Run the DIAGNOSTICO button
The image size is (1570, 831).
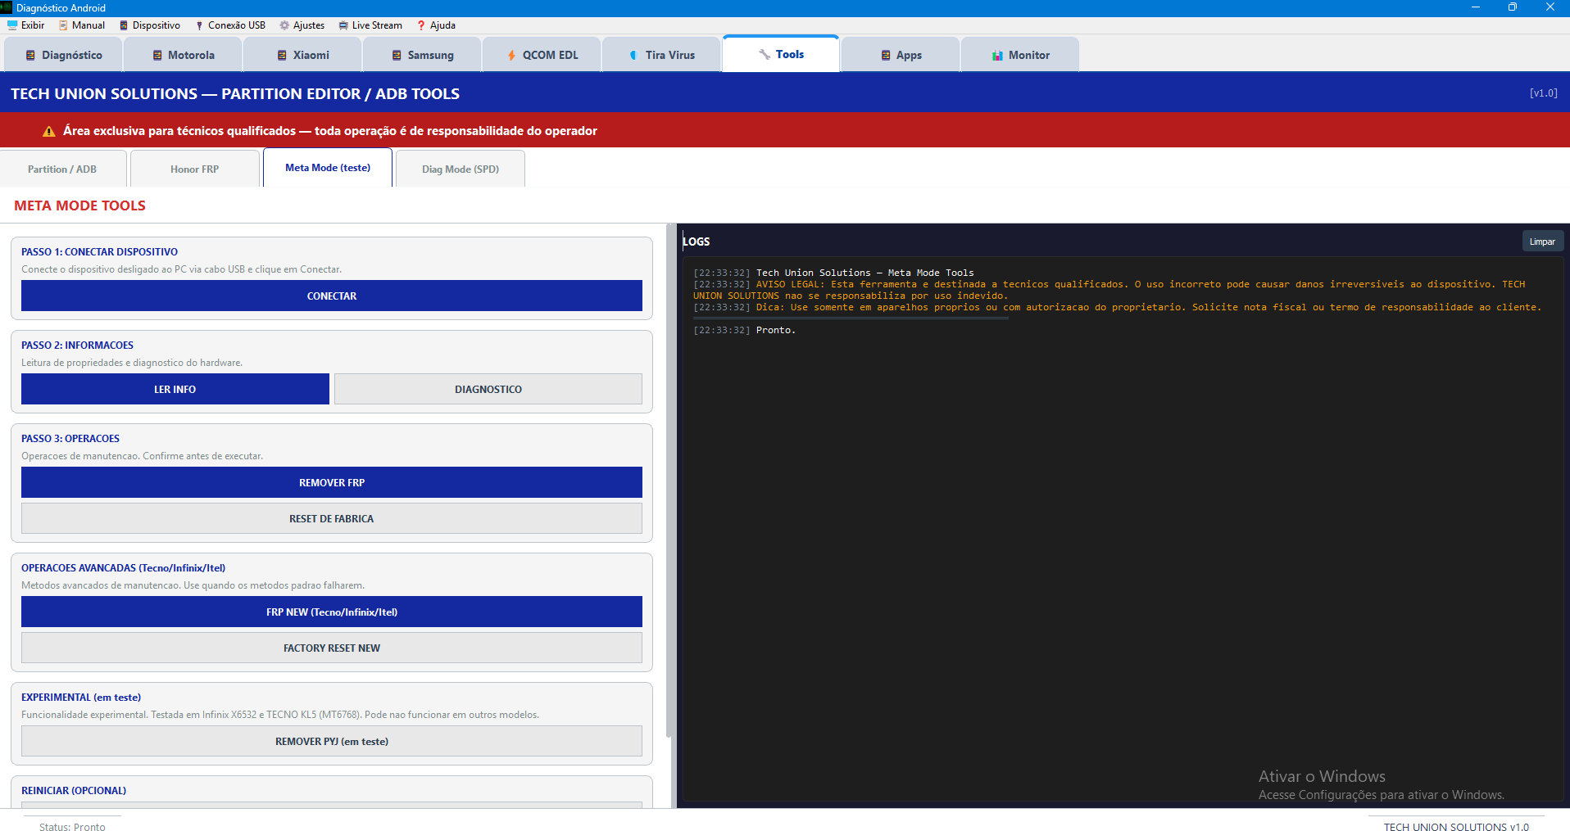(x=488, y=390)
